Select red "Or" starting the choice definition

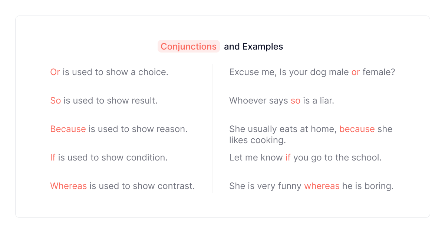coord(55,72)
